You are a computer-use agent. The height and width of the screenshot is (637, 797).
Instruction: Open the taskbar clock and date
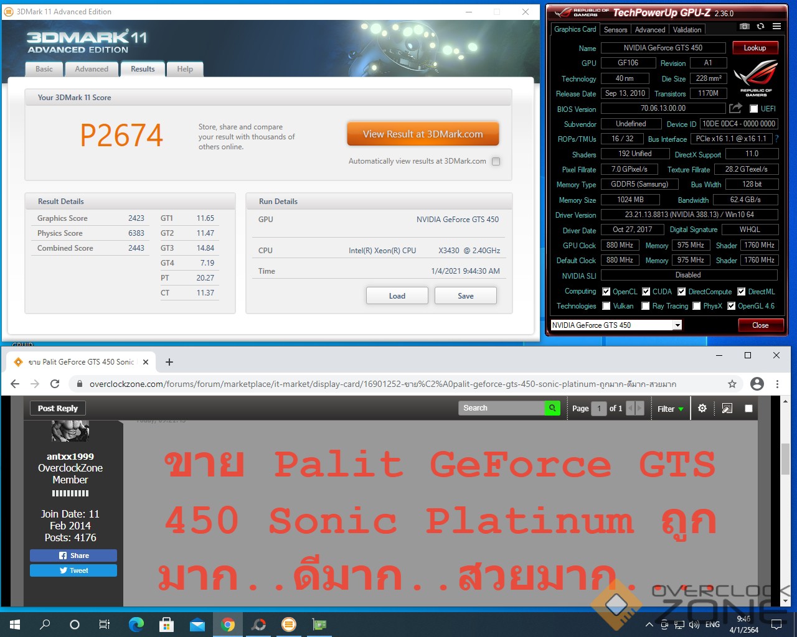pyautogui.click(x=743, y=624)
